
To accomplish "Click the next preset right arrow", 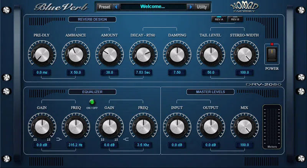I will pyautogui.click(x=190, y=7).
